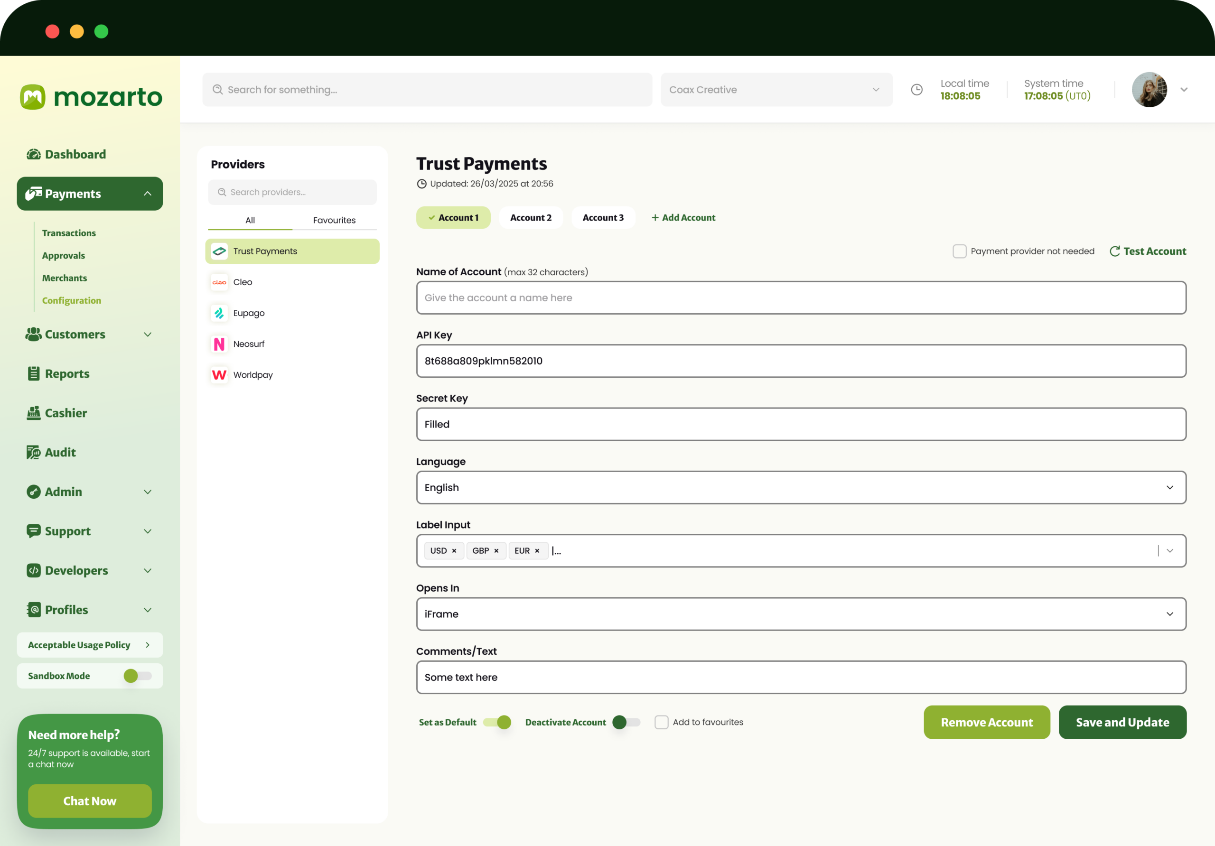Screen dimensions: 1215x846
Task: Click the Support chat icon
Action: click(33, 530)
